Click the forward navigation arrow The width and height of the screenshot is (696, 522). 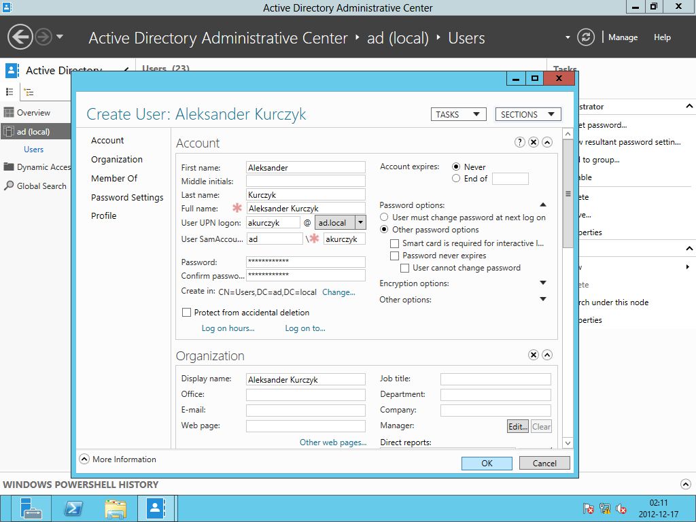click(43, 37)
